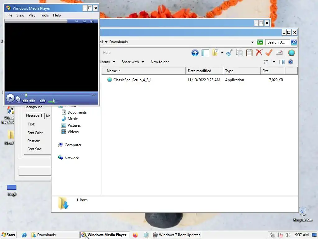This screenshot has height=239, width=318.
Task: Open Pictures in the navigation pane
Action: point(74,125)
